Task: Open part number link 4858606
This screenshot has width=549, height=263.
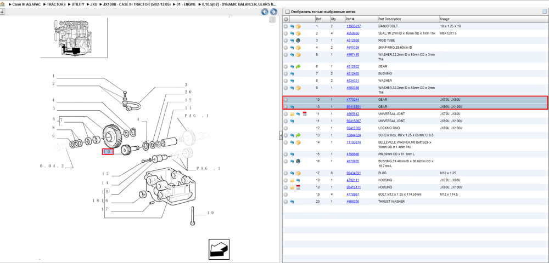Action: [x=352, y=33]
